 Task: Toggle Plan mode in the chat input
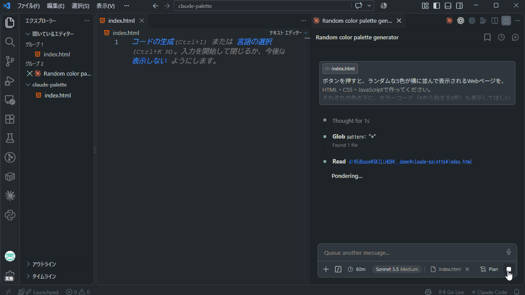tap(489, 269)
